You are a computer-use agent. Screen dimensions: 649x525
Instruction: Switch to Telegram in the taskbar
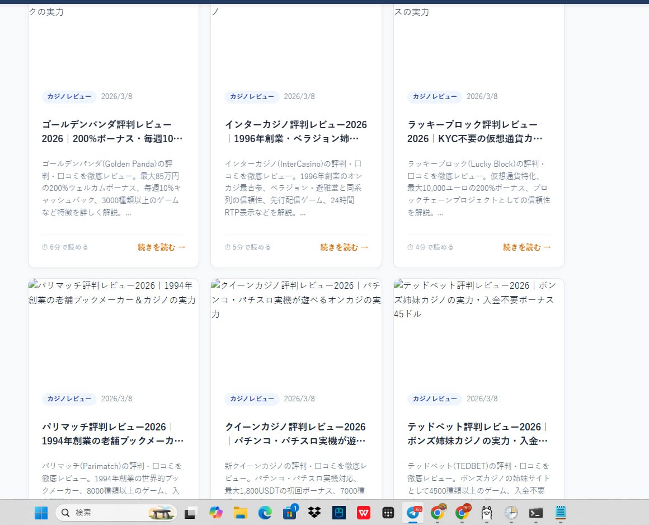(x=413, y=513)
